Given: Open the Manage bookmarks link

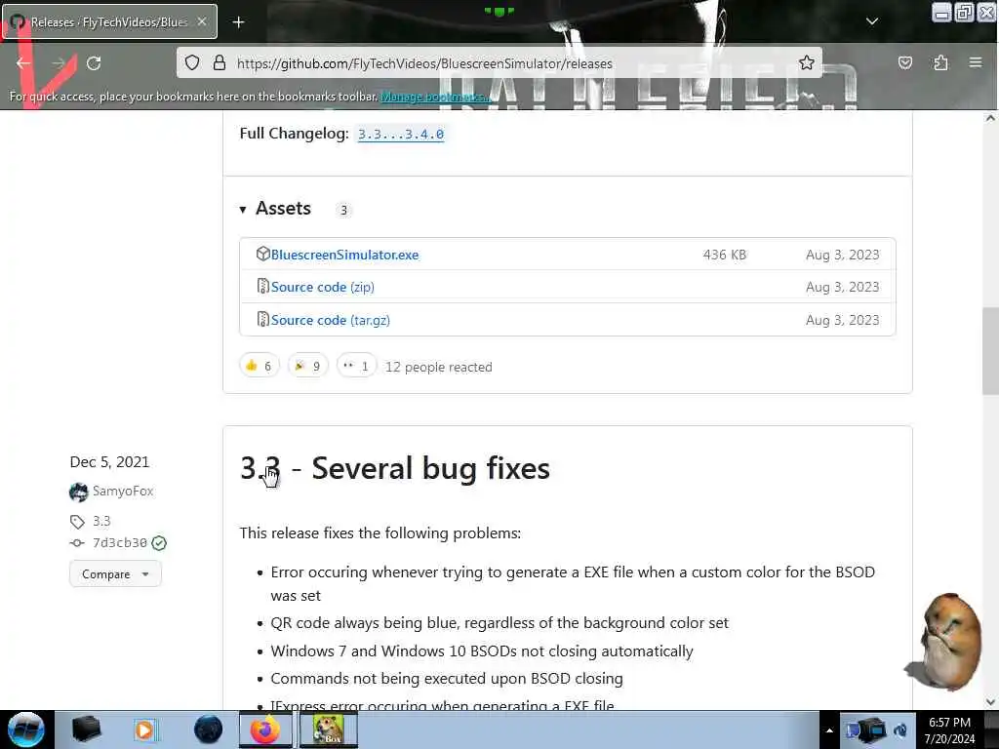Looking at the screenshot, I should [x=435, y=97].
